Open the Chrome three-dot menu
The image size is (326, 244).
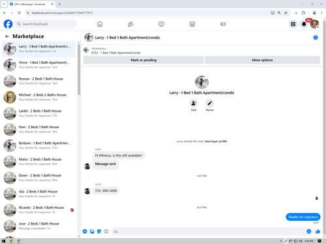point(321,13)
